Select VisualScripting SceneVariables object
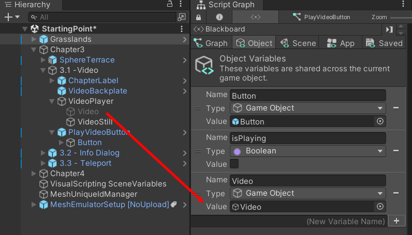This screenshot has width=412, height=235. click(x=108, y=184)
